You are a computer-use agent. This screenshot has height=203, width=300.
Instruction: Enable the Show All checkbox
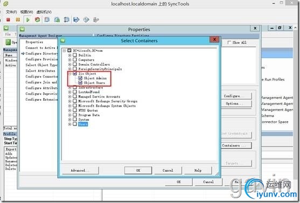pos(229,43)
